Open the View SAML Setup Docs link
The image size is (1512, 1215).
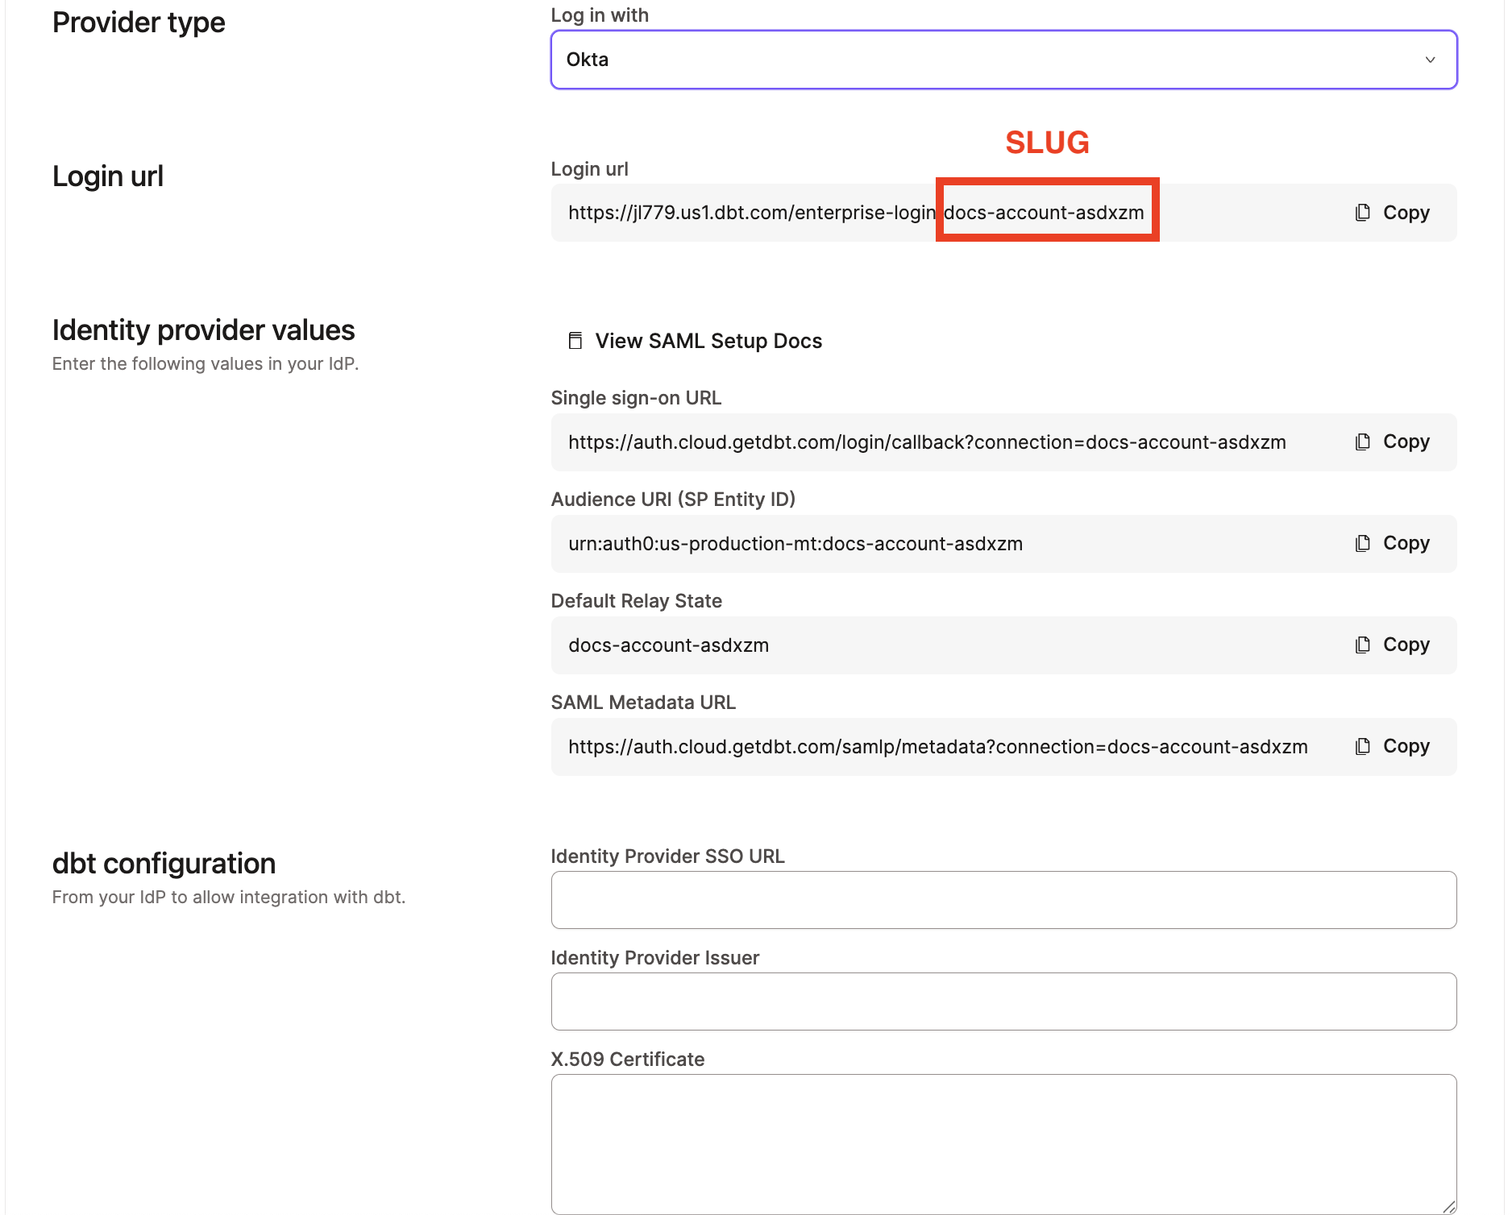(708, 340)
